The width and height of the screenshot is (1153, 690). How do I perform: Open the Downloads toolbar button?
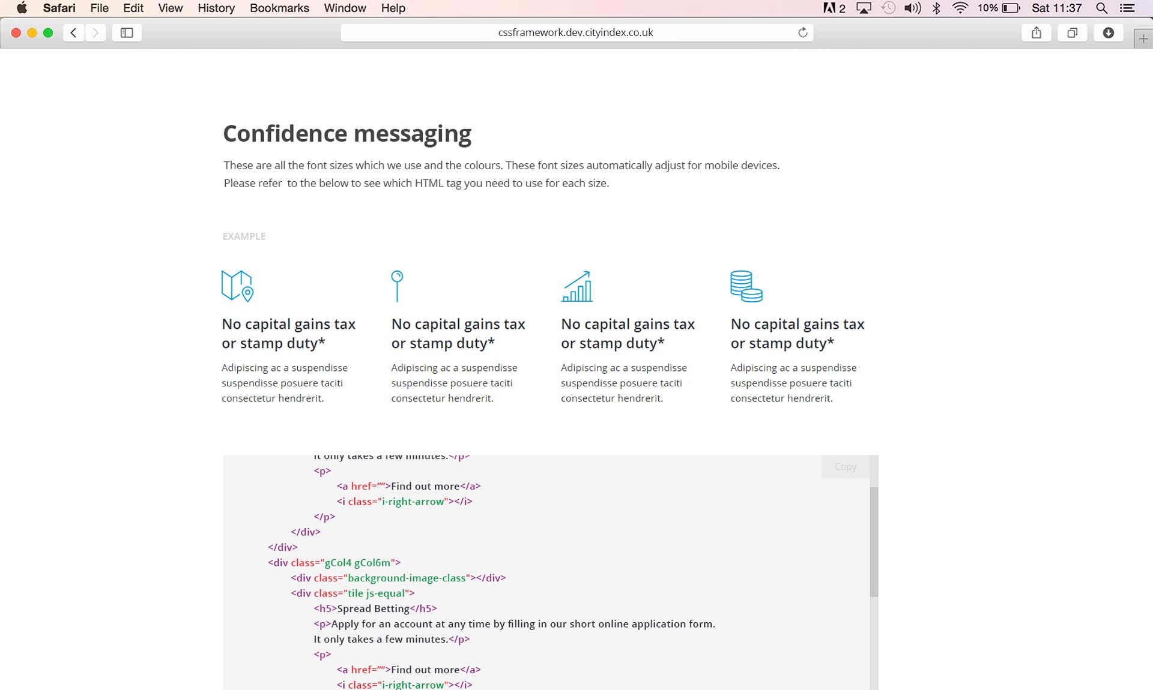click(1108, 33)
